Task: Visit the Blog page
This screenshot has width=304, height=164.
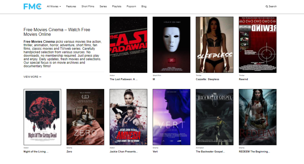Action: pos(144,7)
